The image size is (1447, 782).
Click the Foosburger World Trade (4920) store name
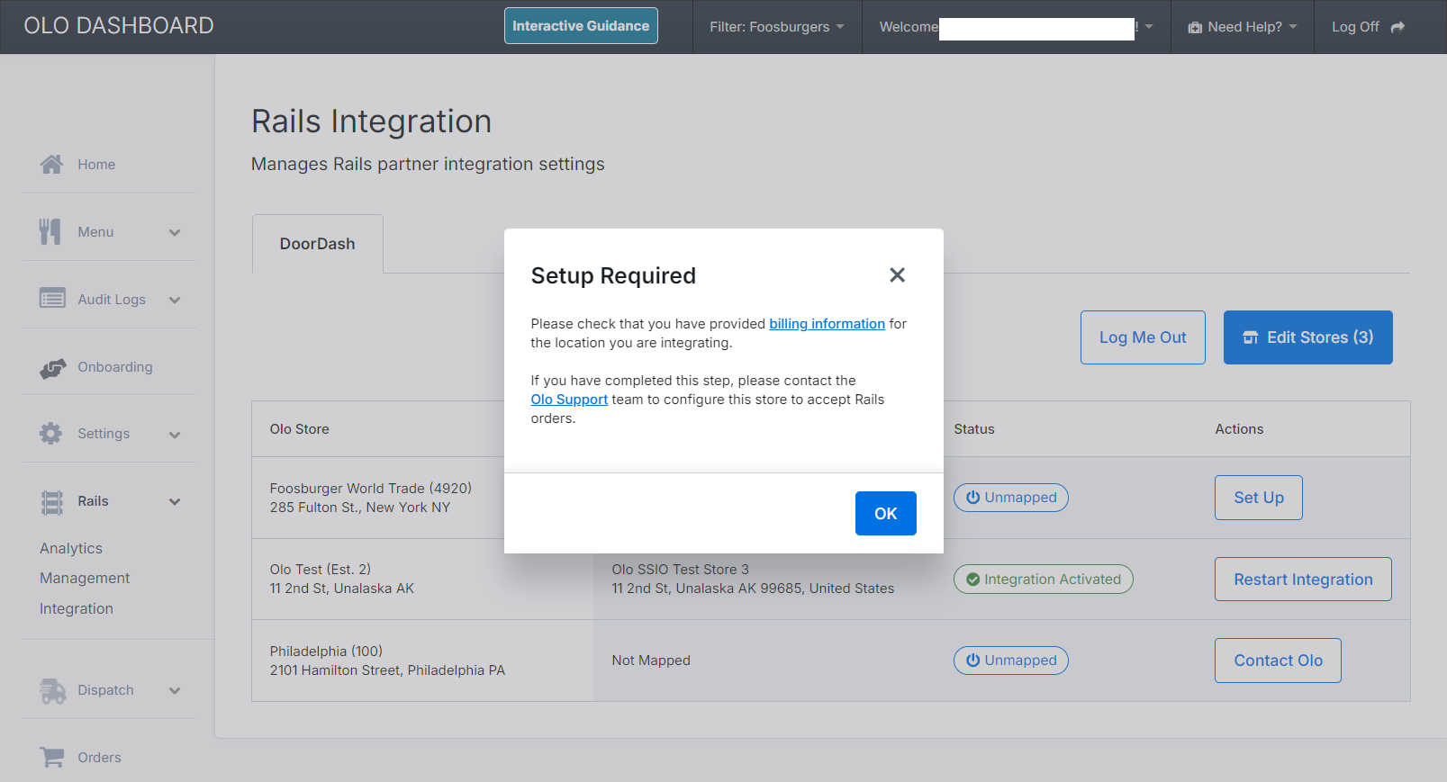[x=371, y=488]
